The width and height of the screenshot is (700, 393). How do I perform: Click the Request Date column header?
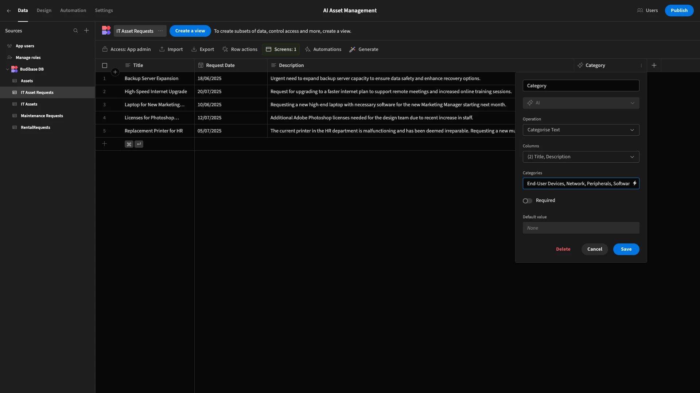[x=231, y=65]
